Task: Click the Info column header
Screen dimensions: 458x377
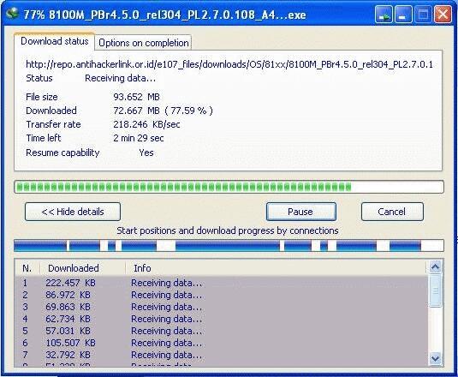Action: pyautogui.click(x=276, y=268)
